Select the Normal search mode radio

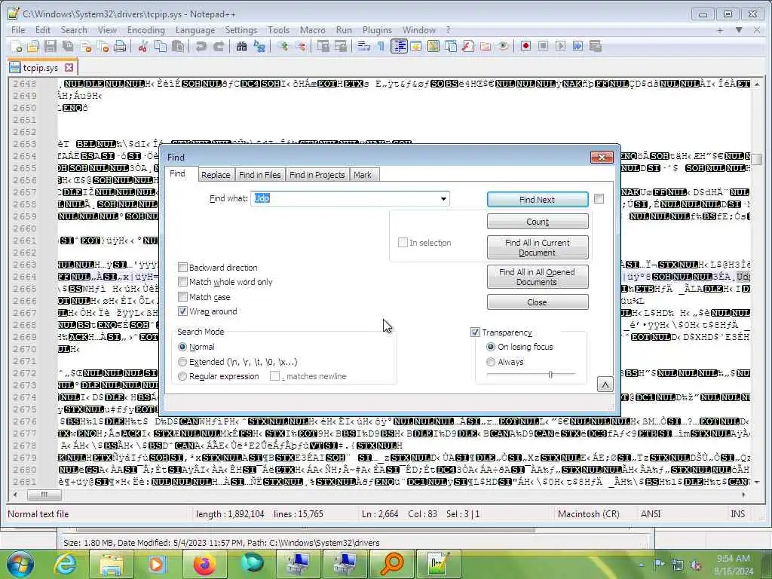point(182,347)
